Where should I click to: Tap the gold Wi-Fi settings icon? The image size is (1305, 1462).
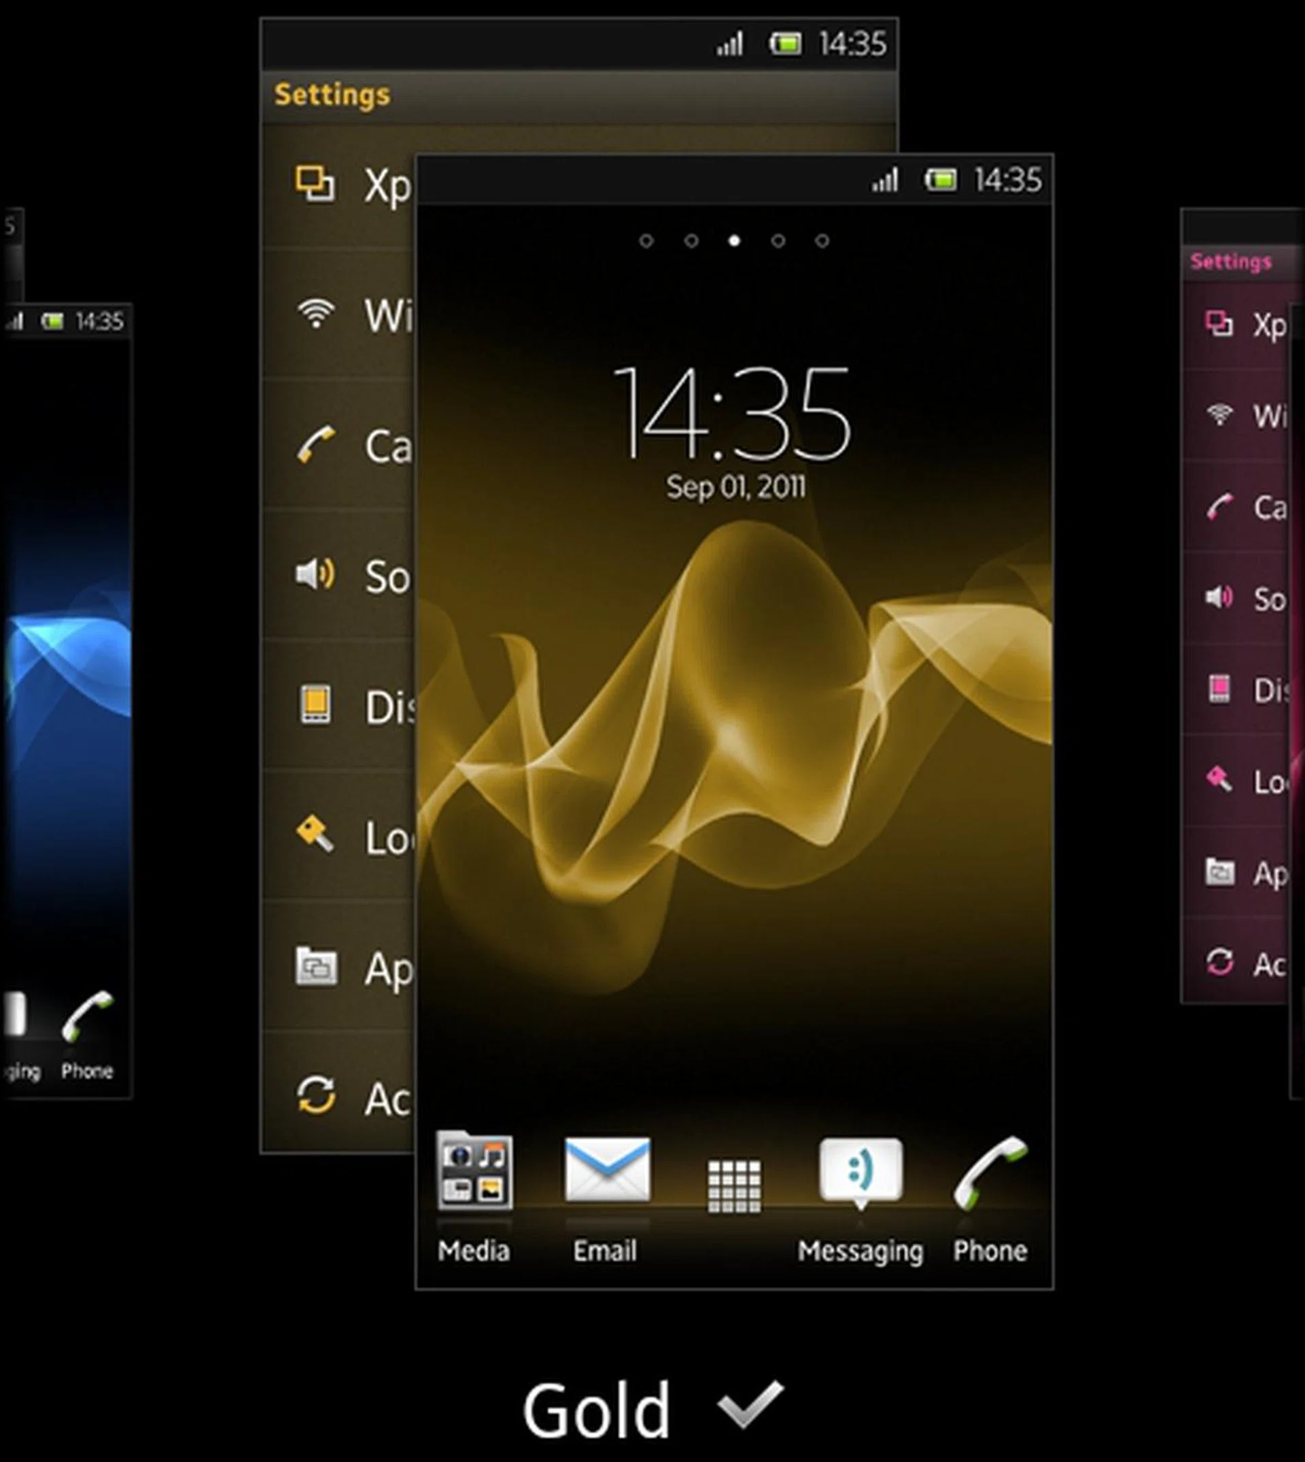(x=315, y=314)
